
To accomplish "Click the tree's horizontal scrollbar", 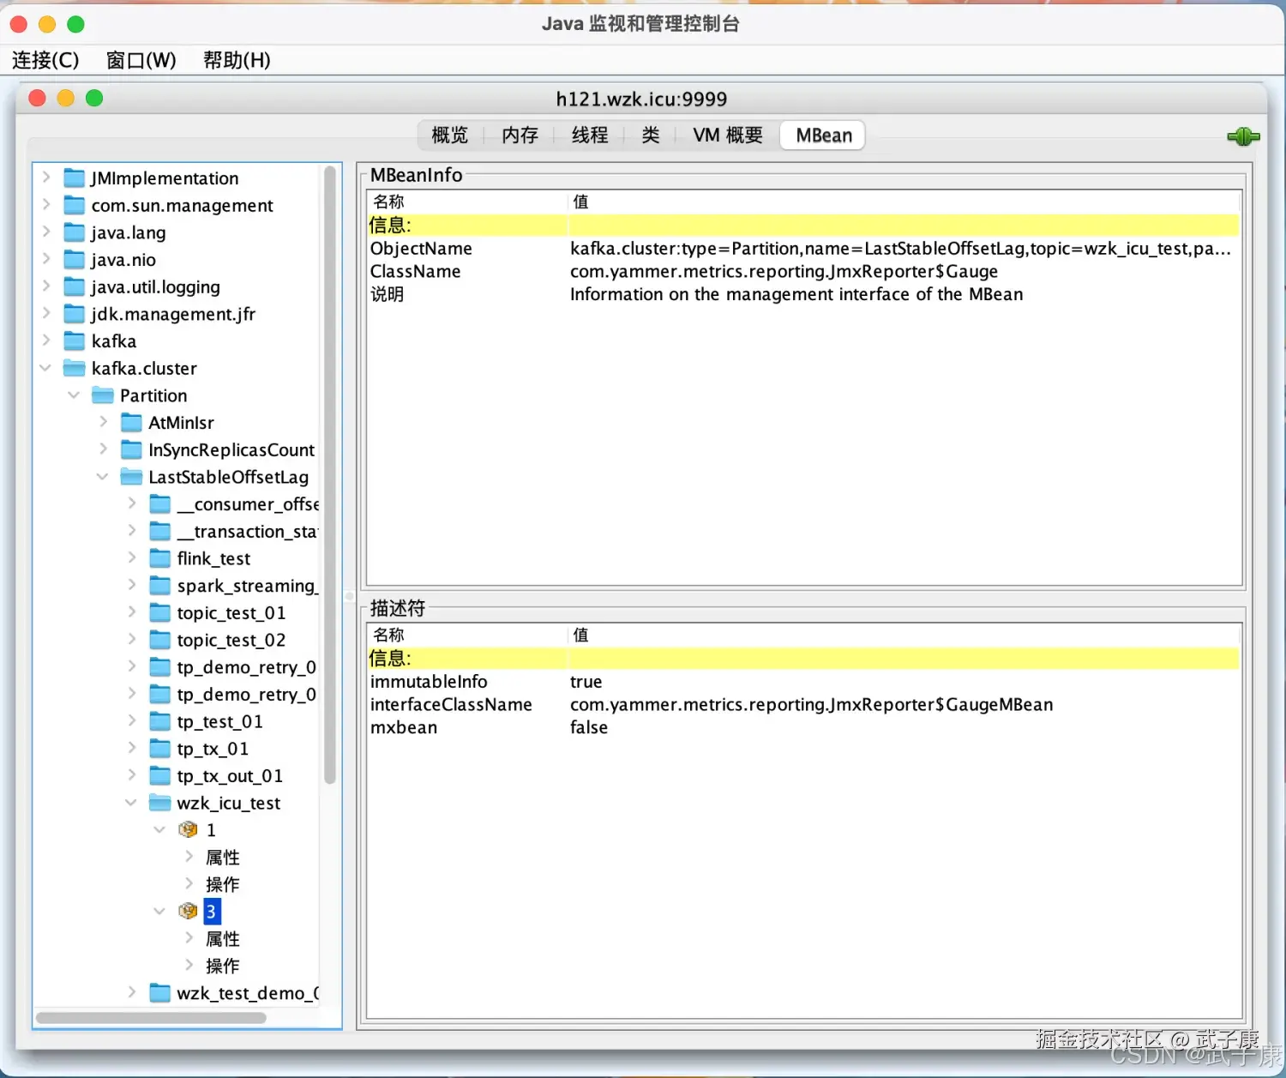I will (x=151, y=1018).
